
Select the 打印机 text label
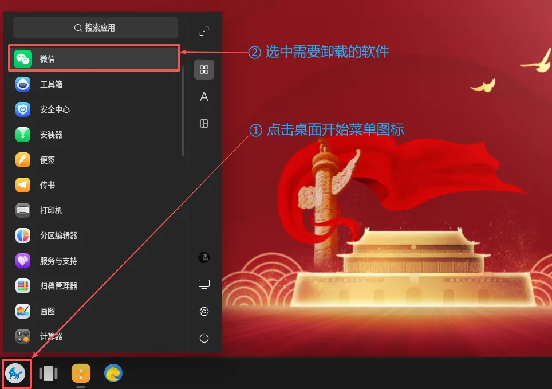pos(52,210)
